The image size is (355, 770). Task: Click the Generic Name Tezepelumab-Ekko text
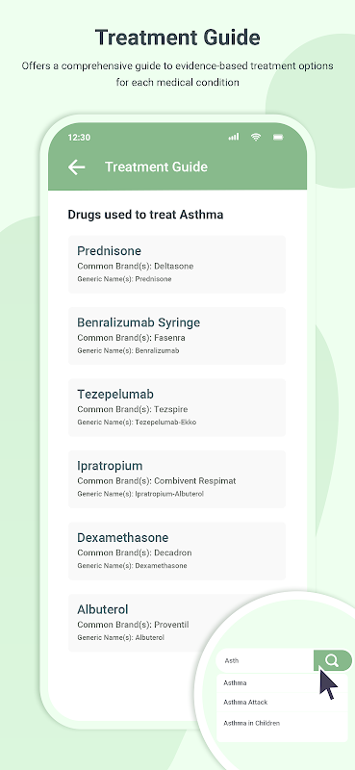point(137,423)
